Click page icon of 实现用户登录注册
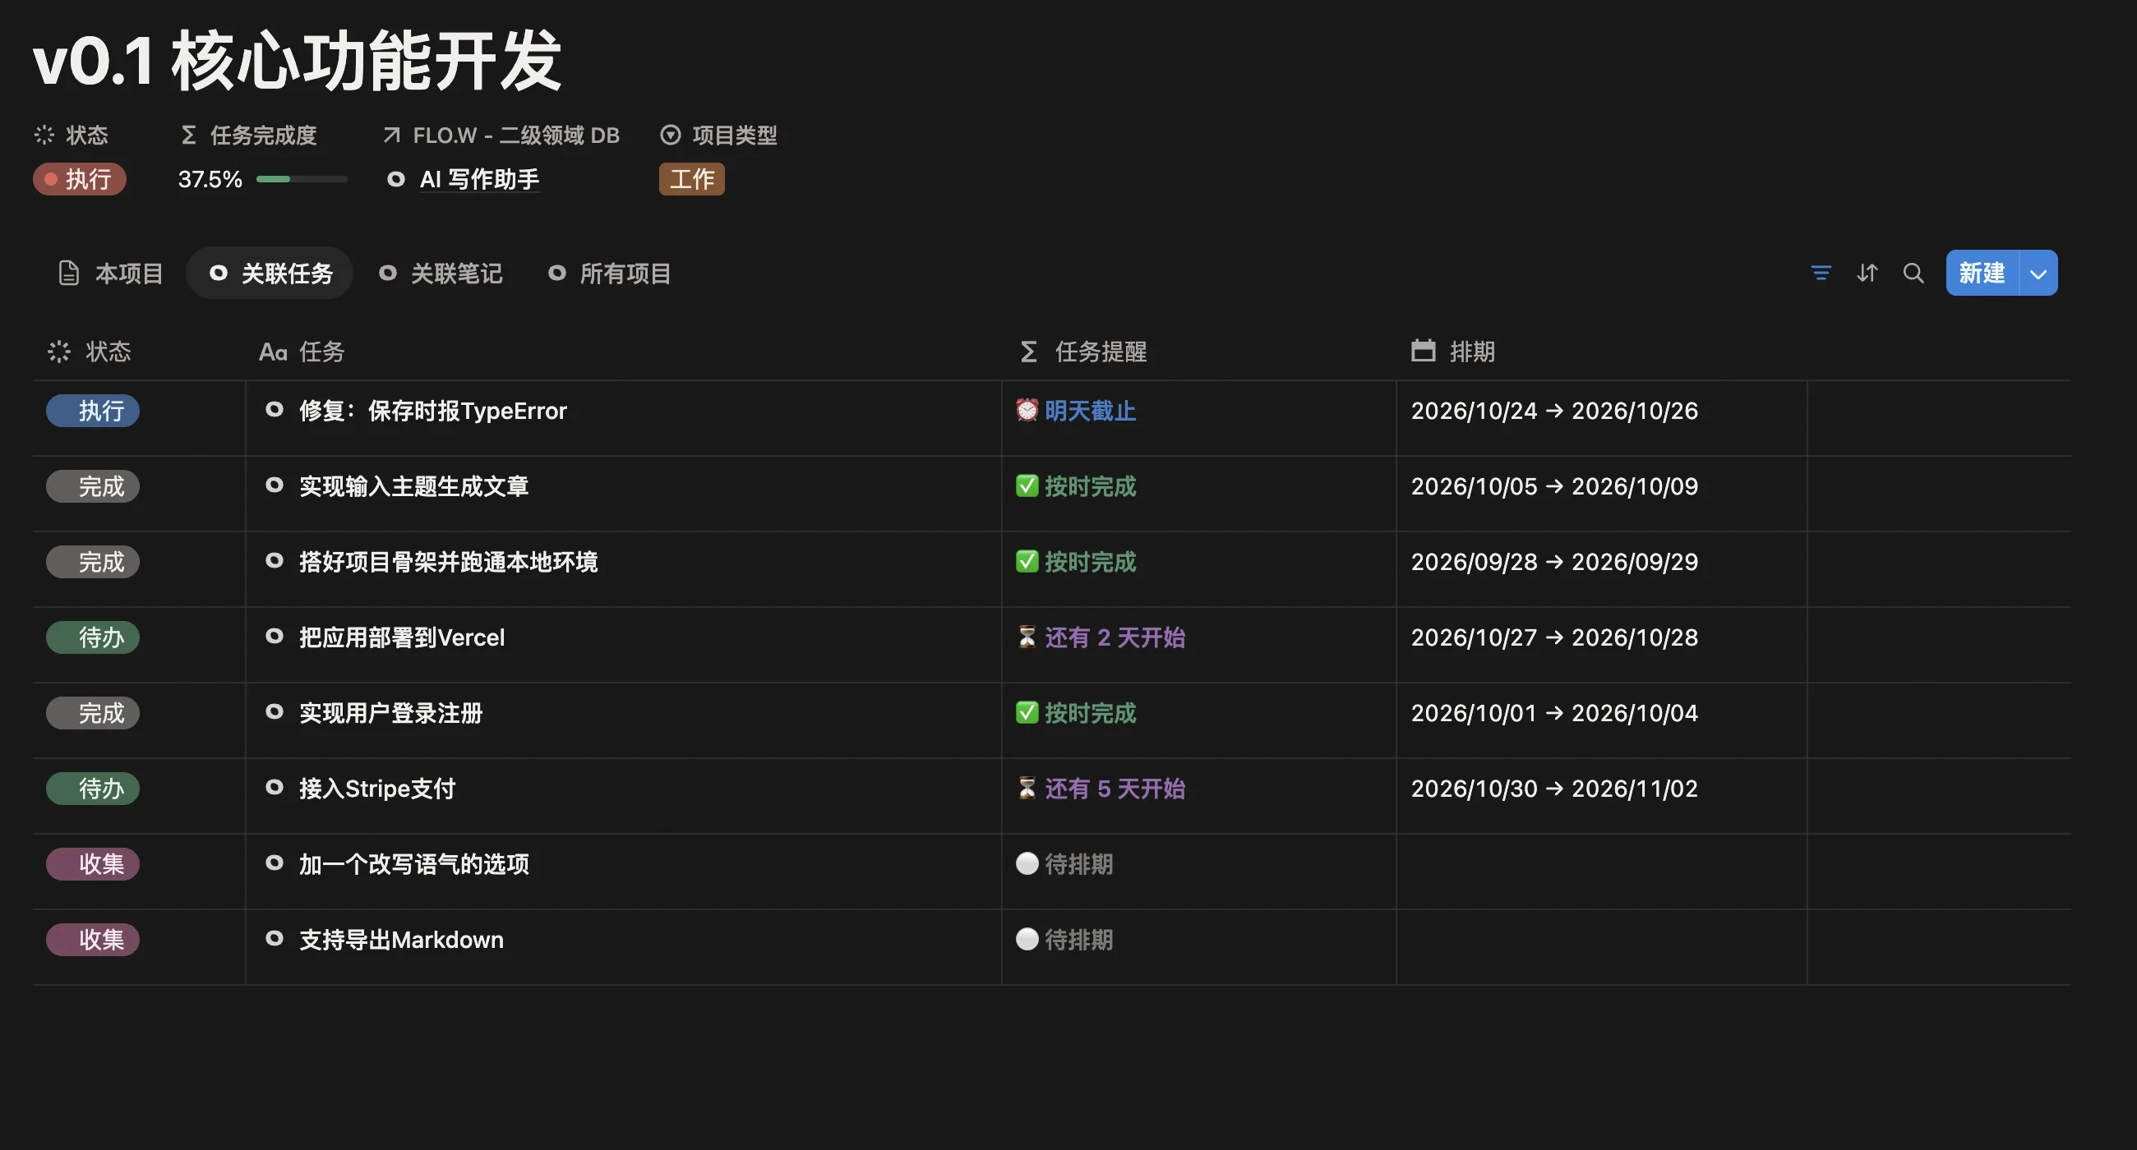This screenshot has width=2137, height=1150. 274,711
